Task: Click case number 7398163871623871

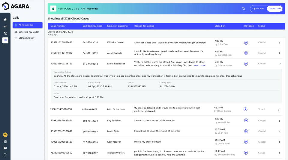Action: click(x=61, y=120)
